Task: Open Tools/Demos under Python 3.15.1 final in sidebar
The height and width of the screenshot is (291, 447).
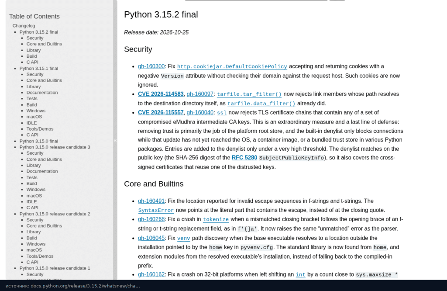Action: tap(40, 129)
